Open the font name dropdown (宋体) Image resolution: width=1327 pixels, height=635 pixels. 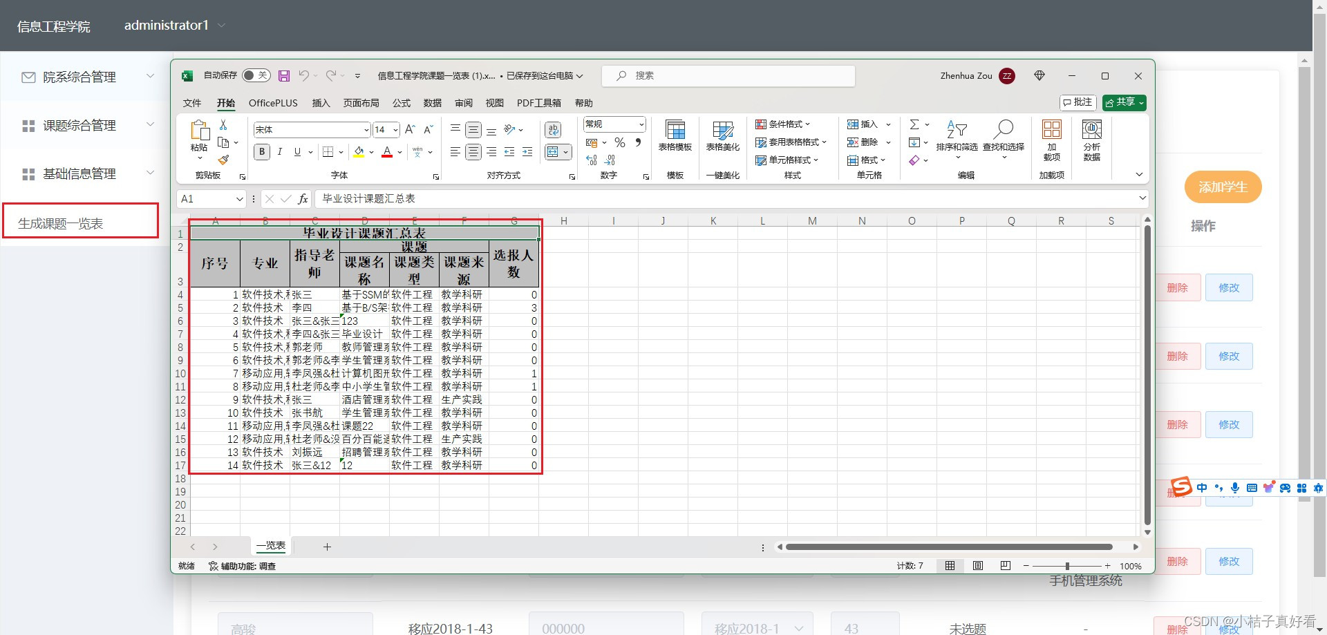pos(366,130)
